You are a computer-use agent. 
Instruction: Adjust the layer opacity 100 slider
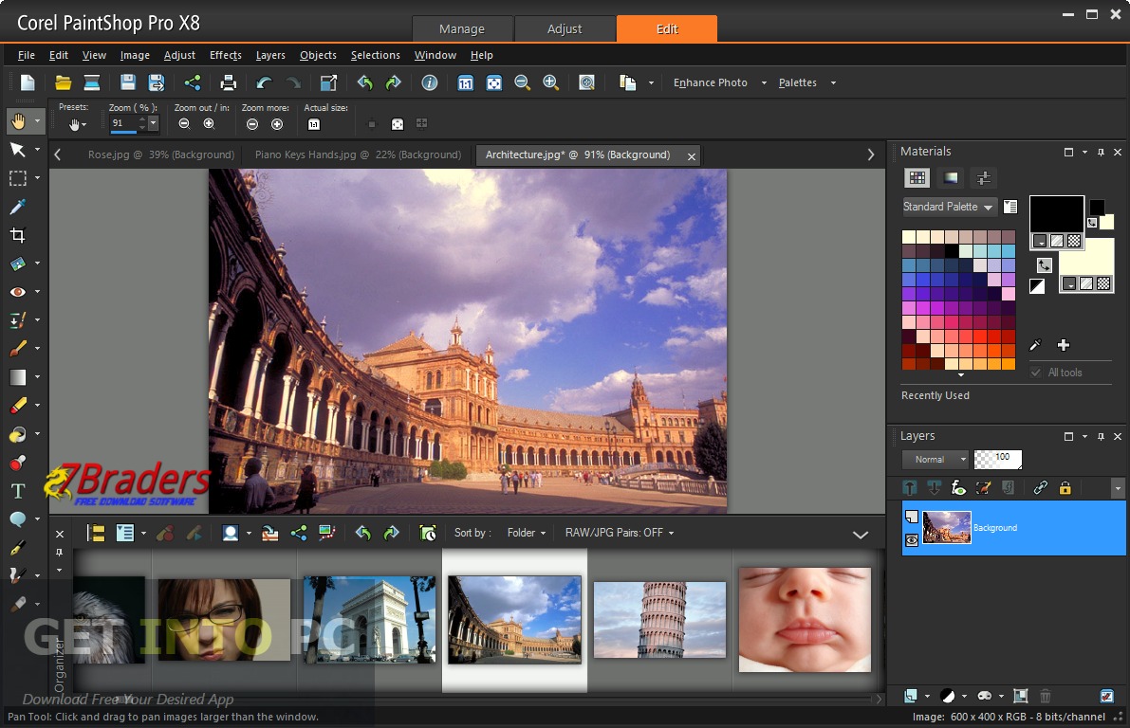click(x=997, y=459)
